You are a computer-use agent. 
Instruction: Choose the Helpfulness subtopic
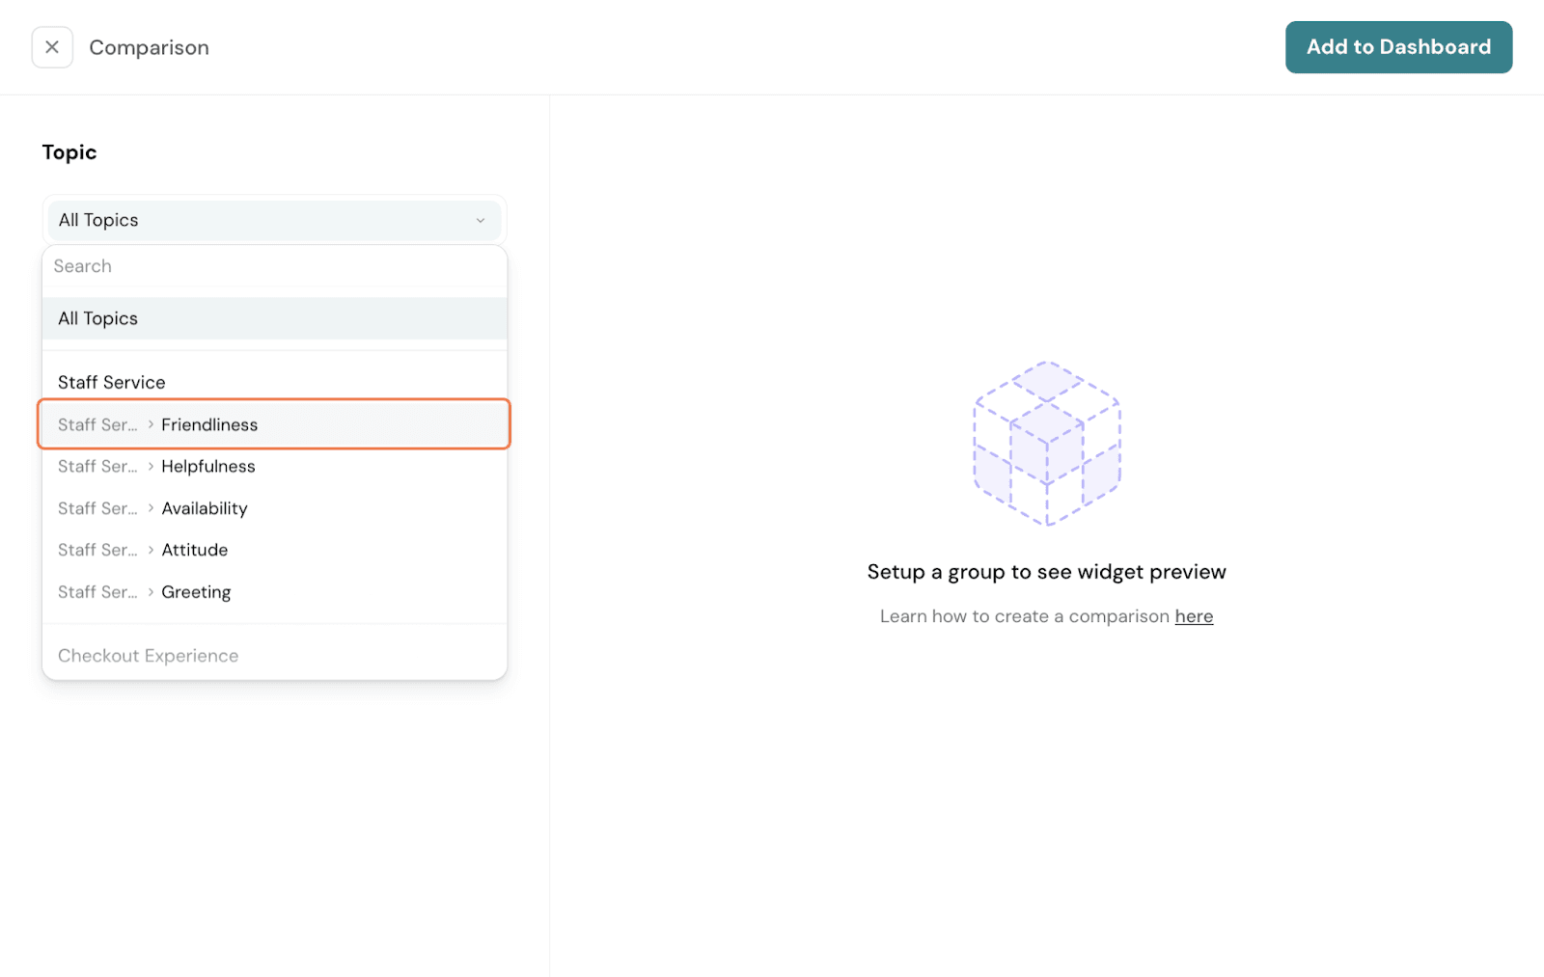(x=208, y=467)
